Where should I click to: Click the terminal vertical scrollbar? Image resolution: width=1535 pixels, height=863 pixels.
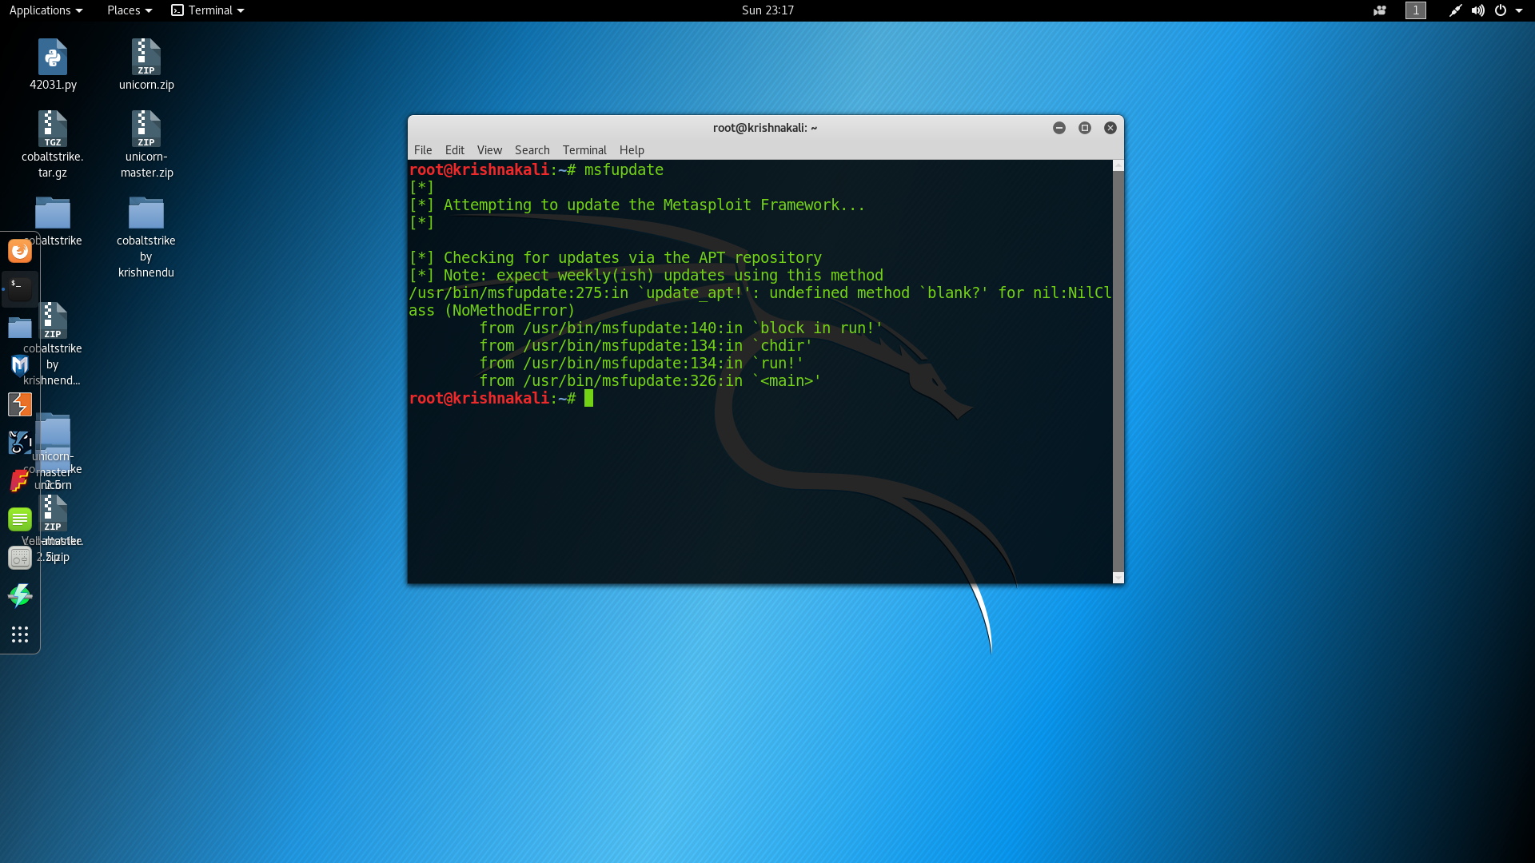coord(1118,368)
